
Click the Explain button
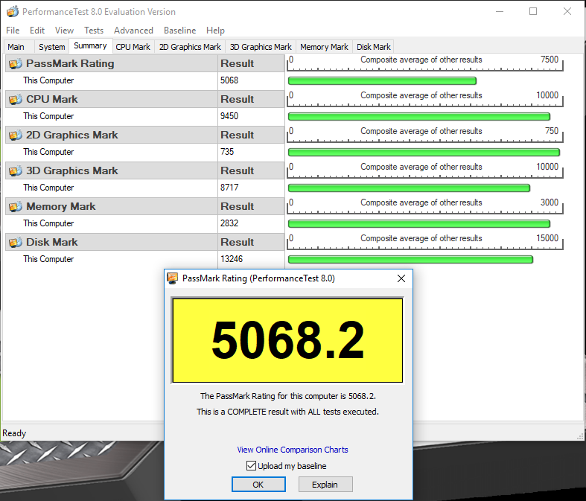pos(325,485)
